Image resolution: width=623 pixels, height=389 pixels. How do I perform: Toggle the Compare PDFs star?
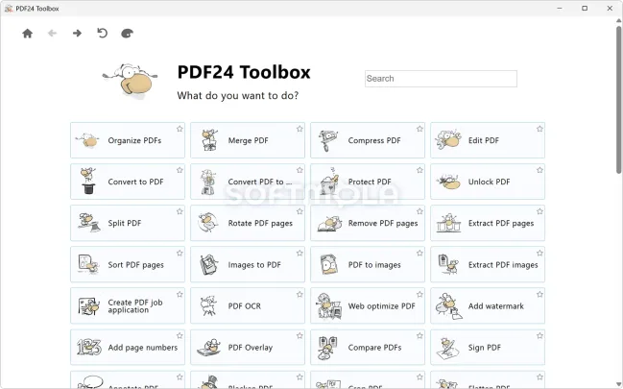(x=419, y=336)
